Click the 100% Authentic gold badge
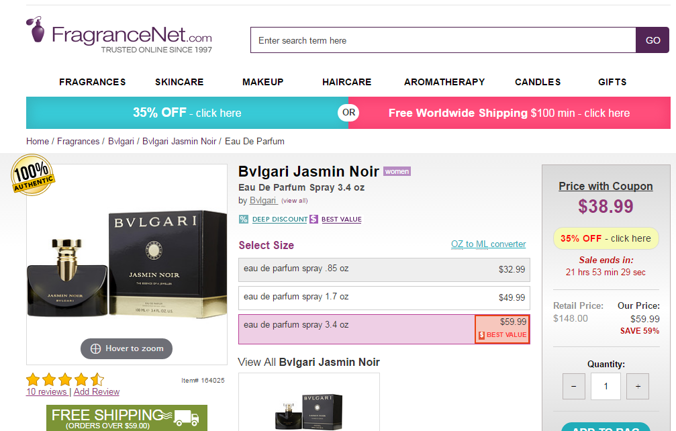The width and height of the screenshot is (676, 431). click(x=33, y=177)
